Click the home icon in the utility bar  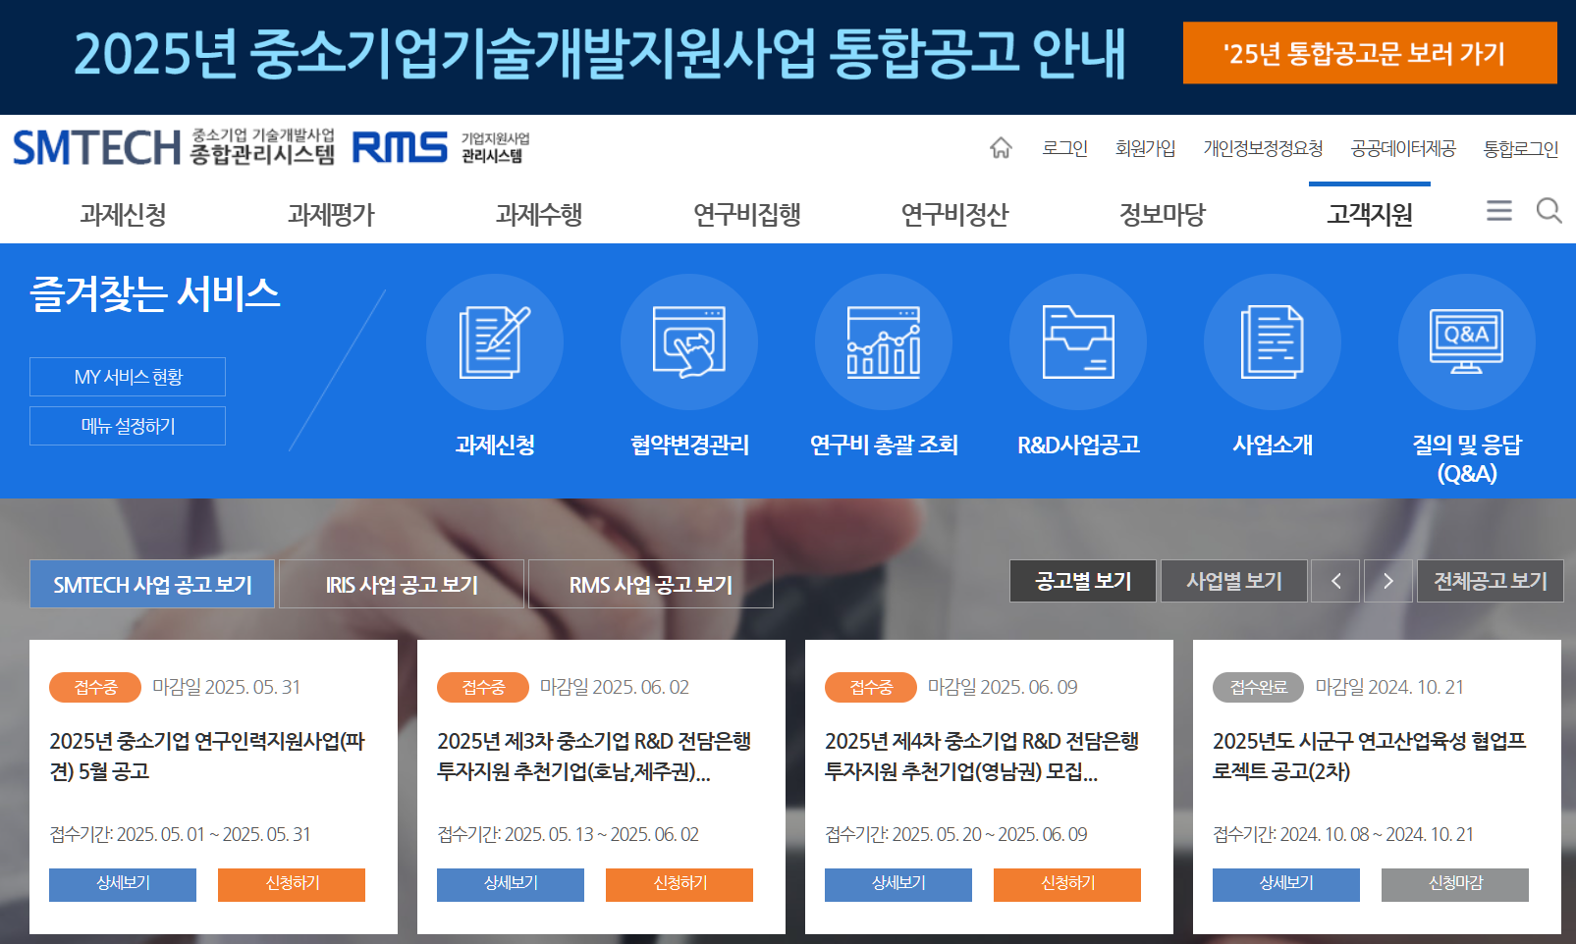[1002, 148]
